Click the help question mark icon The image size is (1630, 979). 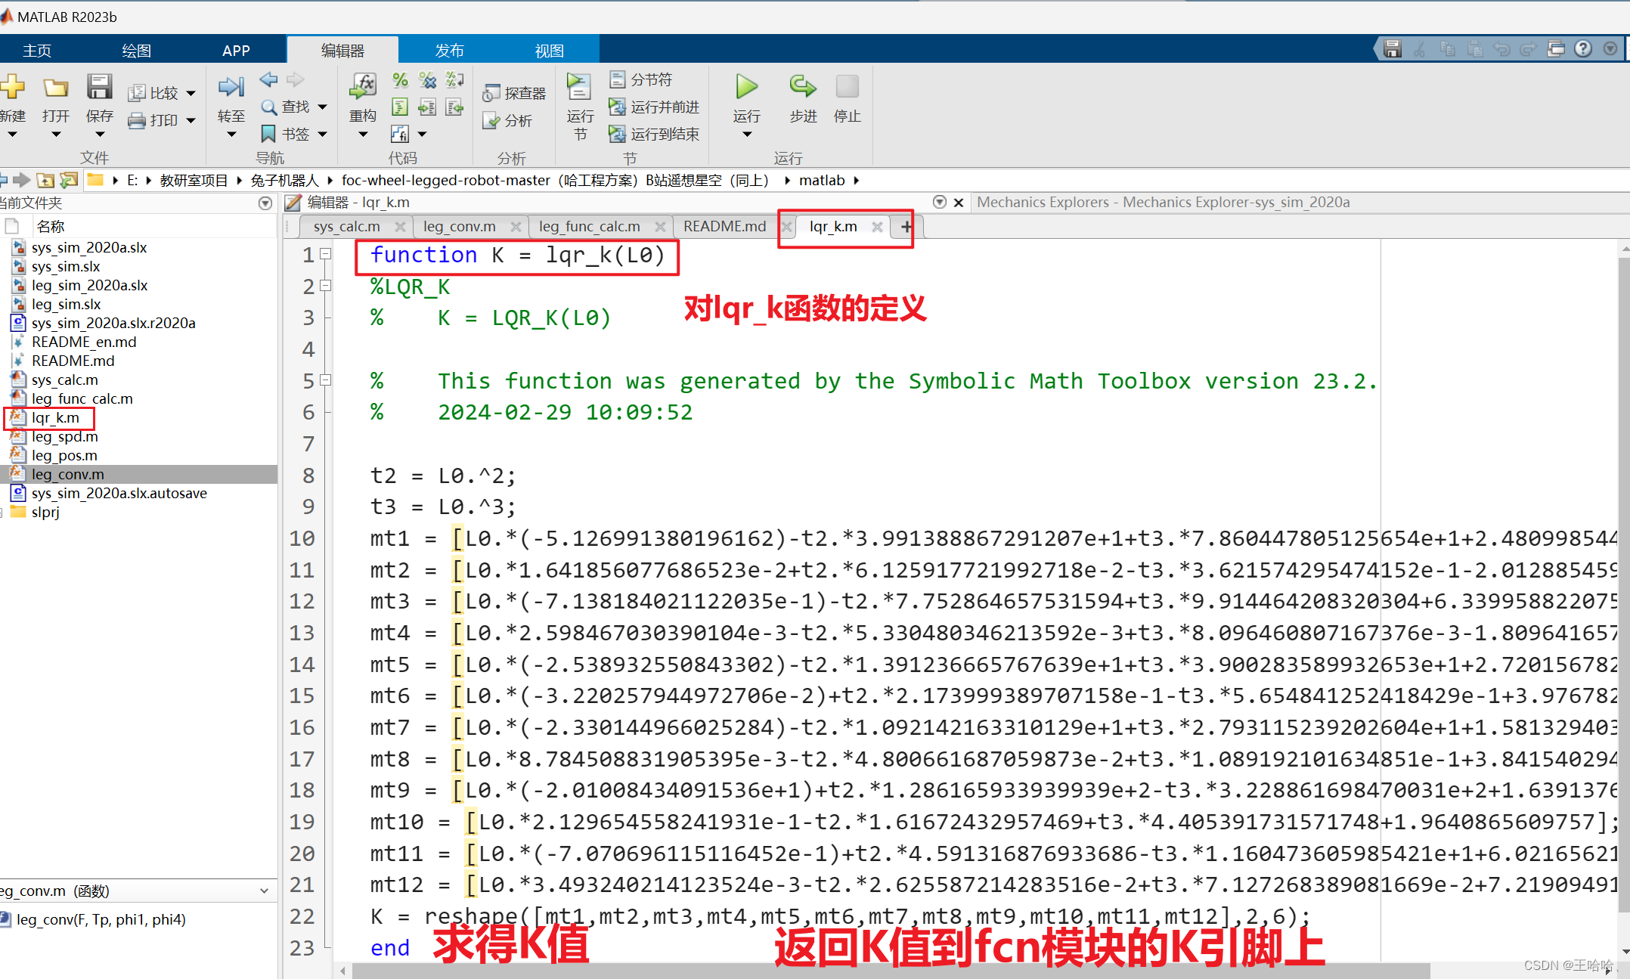click(1583, 49)
